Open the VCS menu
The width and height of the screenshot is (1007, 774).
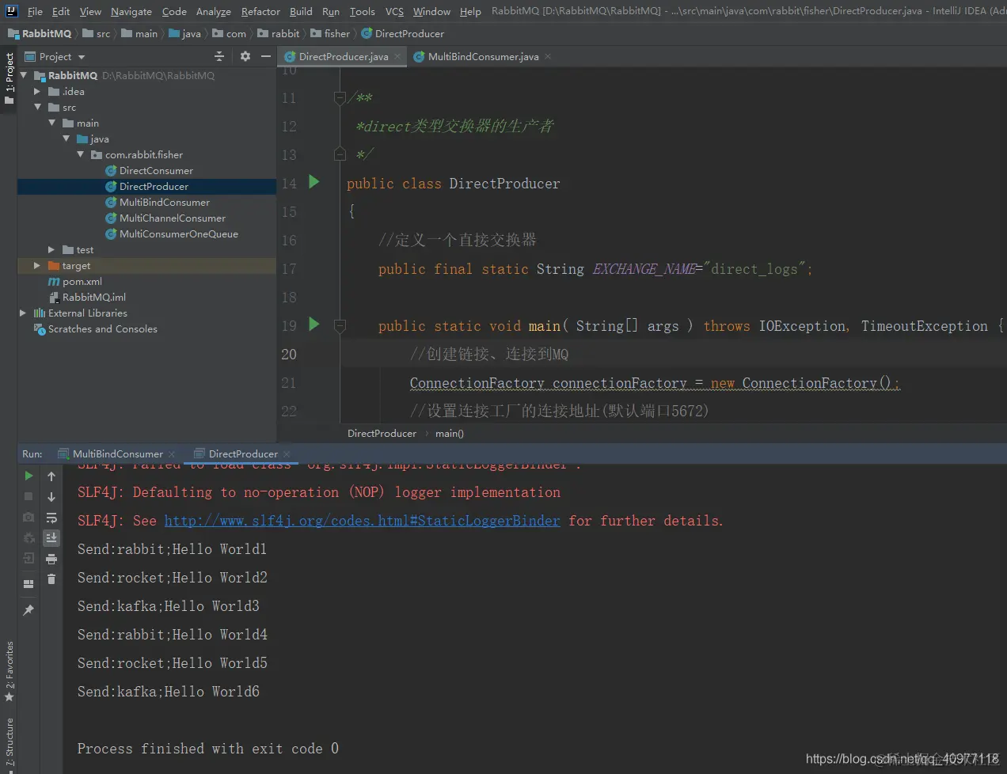tap(394, 11)
